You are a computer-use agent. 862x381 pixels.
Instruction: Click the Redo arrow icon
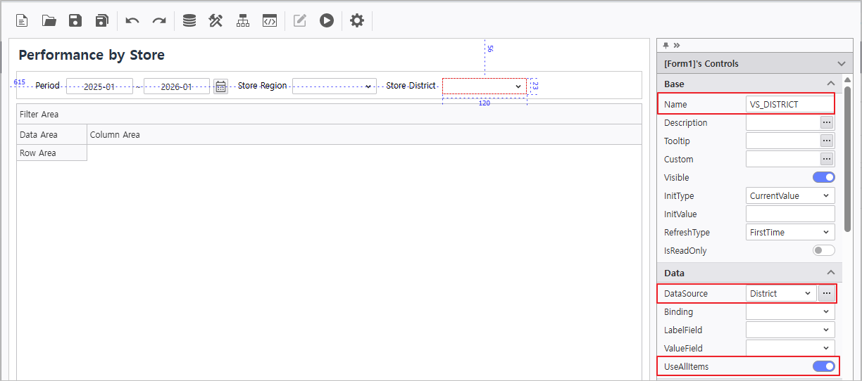coord(159,20)
